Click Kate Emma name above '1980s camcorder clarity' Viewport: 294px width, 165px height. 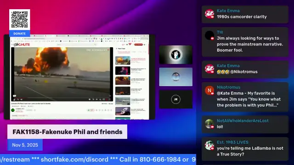pyautogui.click(x=228, y=11)
